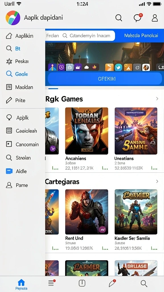Select the Pejnots home tab
The image size is (164, 292).
point(21,284)
